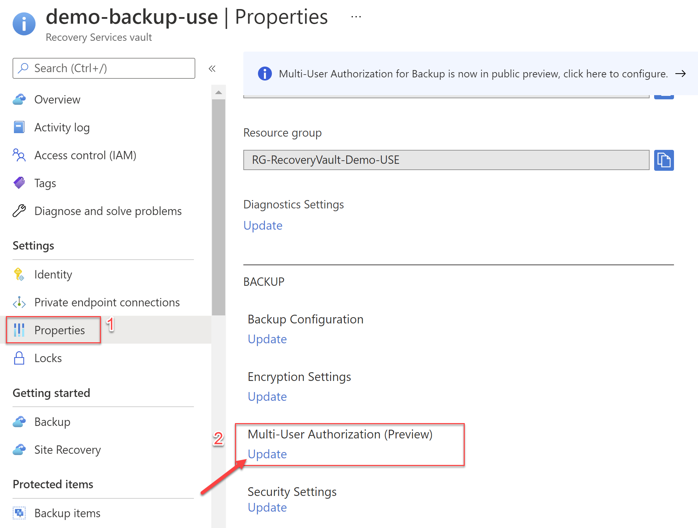Click the Resource group label
698x528 pixels.
[x=282, y=133]
